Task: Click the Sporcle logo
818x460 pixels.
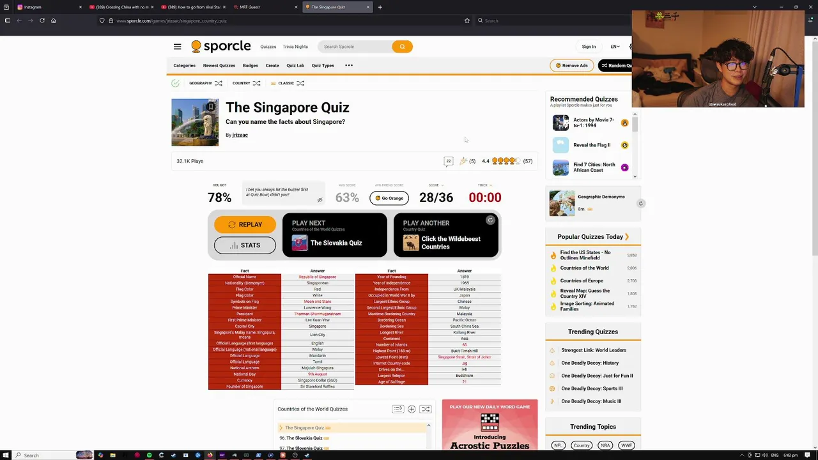Action: [221, 47]
